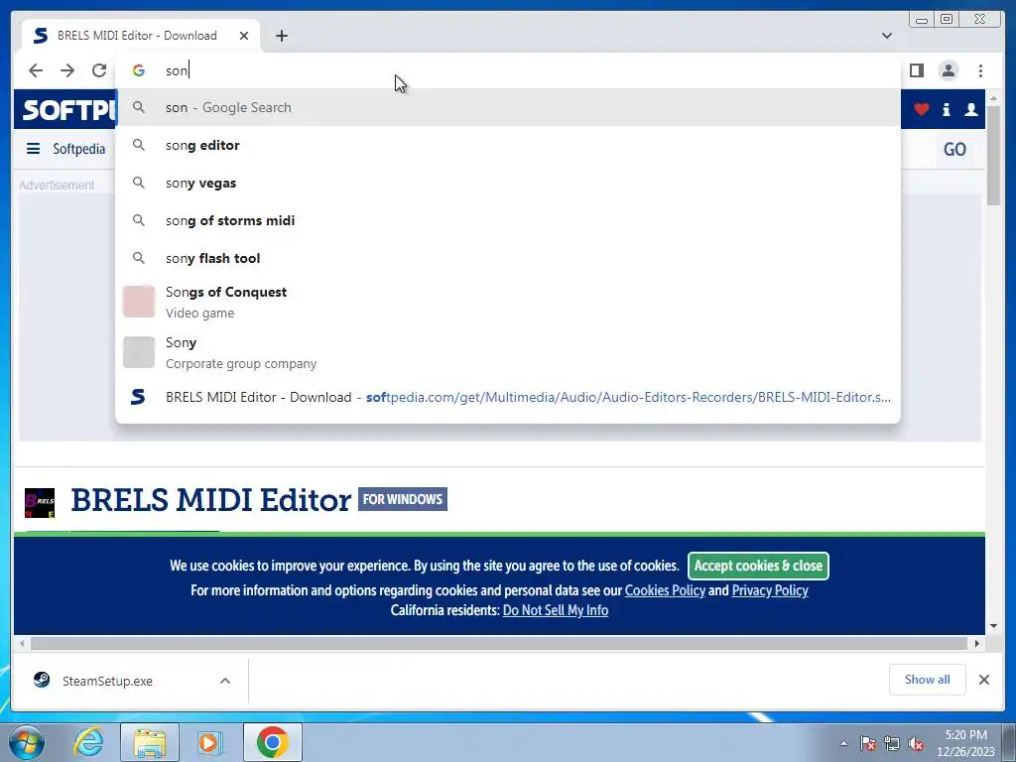Open the softpedia.com BRELS MIDI Editor URL suggestion

coord(508,397)
